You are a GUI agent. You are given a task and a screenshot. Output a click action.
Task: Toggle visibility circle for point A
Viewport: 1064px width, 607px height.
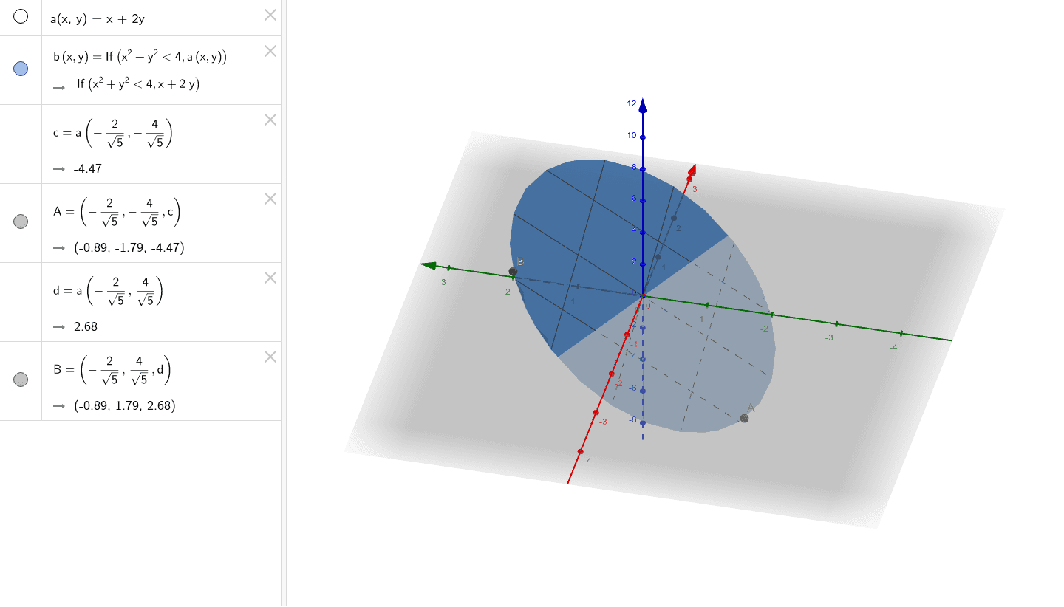coord(21,221)
